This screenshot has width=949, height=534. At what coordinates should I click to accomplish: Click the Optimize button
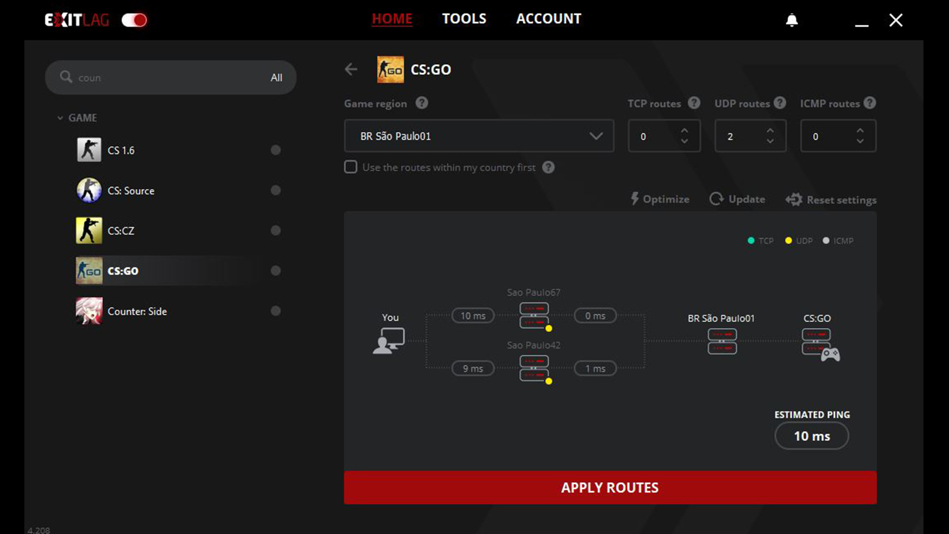660,199
